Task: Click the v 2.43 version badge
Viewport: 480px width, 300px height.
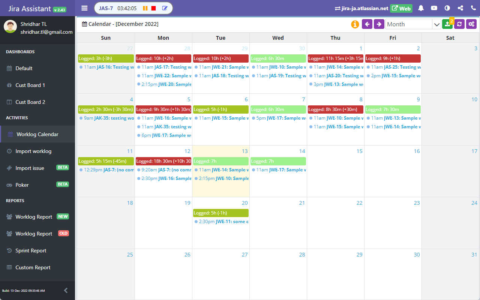Action: [x=60, y=10]
